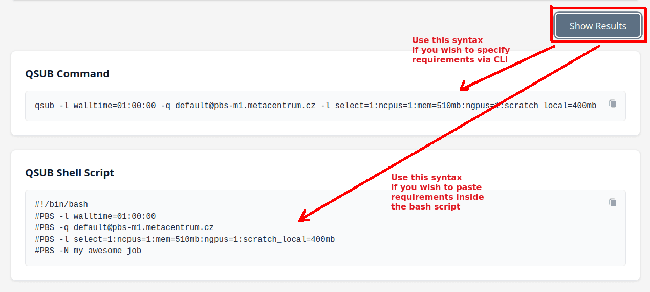This screenshot has height=292, width=650.
Task: Click the QSUB Shell Script heading
Action: point(70,173)
